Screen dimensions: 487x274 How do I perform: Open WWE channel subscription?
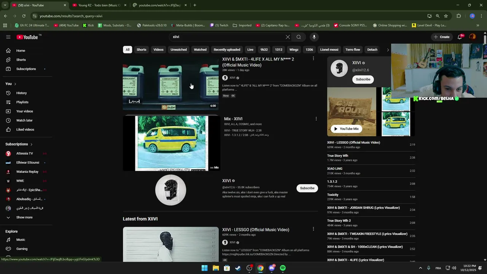tap(20, 181)
